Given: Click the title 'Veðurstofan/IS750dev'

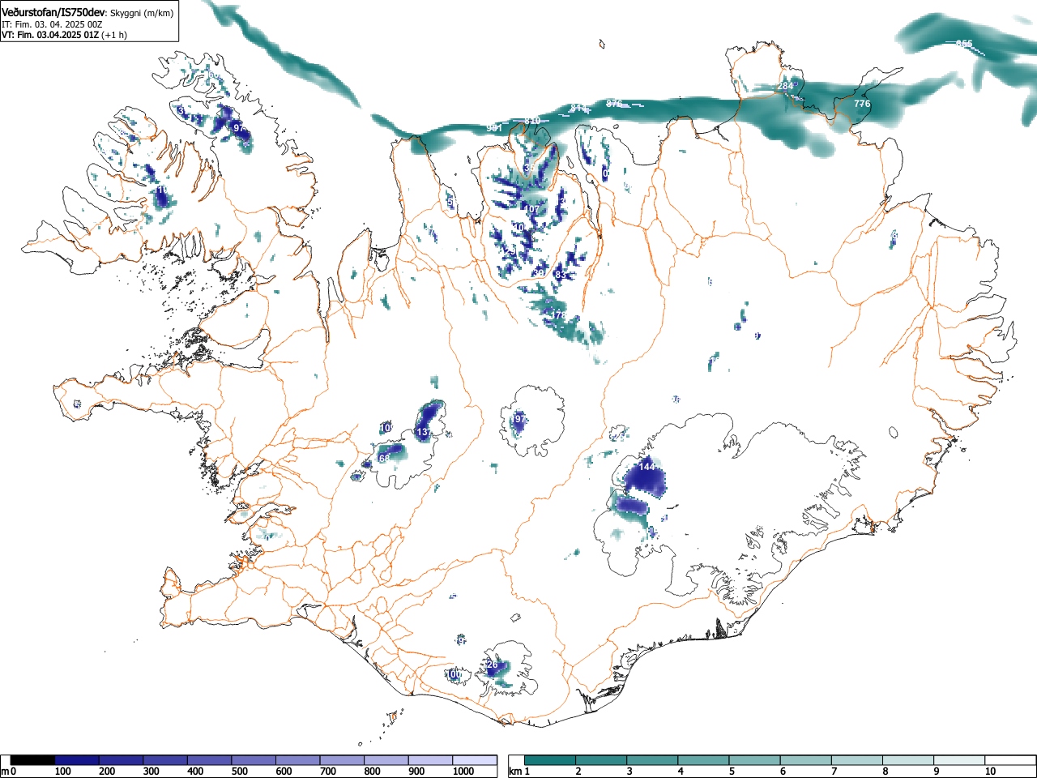Looking at the screenshot, I should tap(53, 12).
